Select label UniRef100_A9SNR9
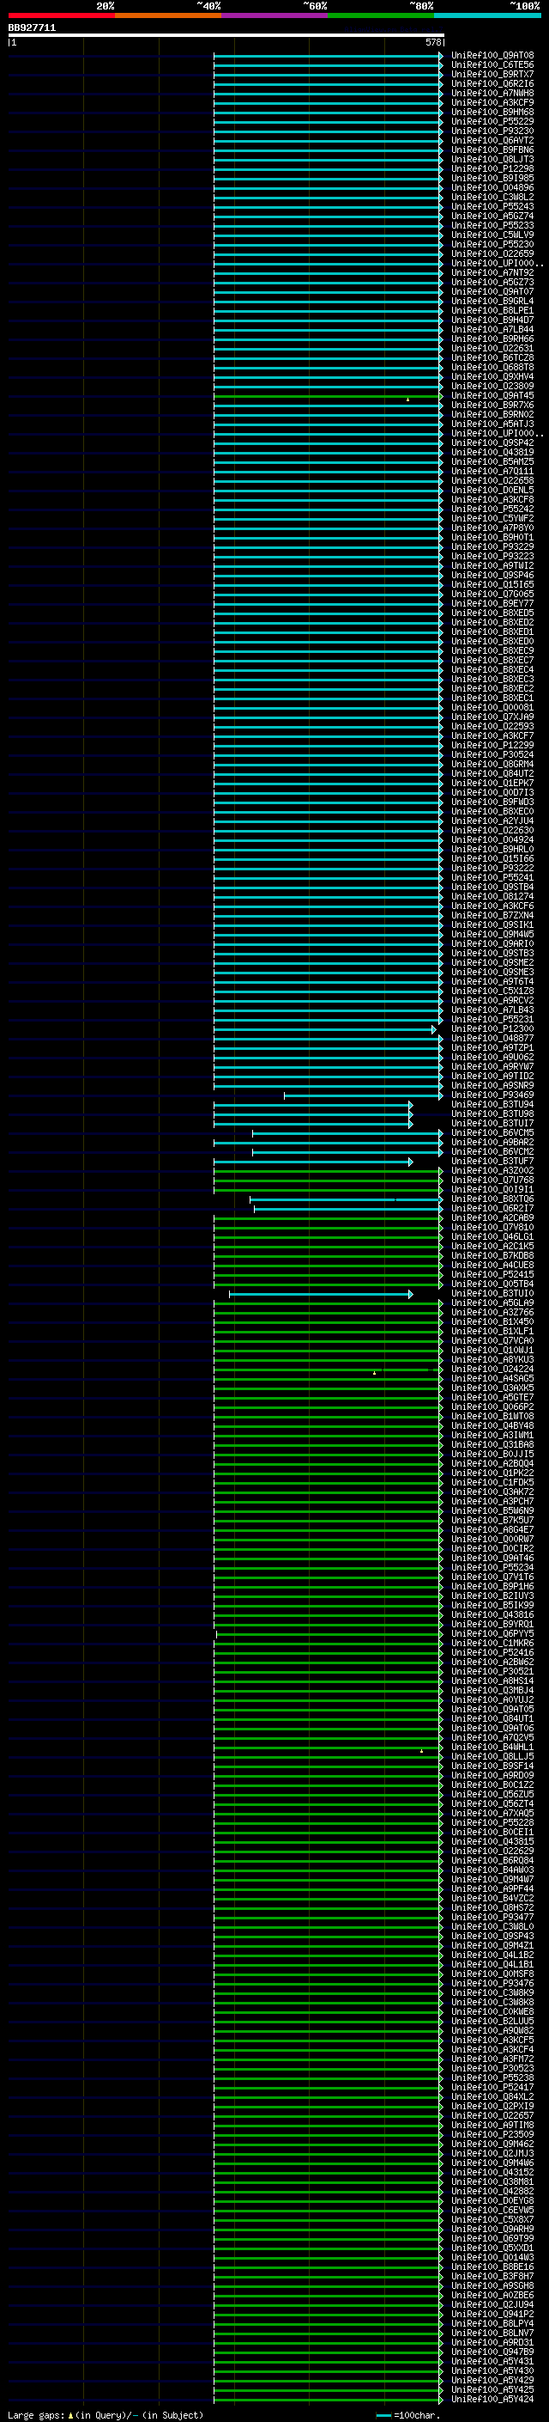The image size is (549, 2422). click(x=492, y=1086)
